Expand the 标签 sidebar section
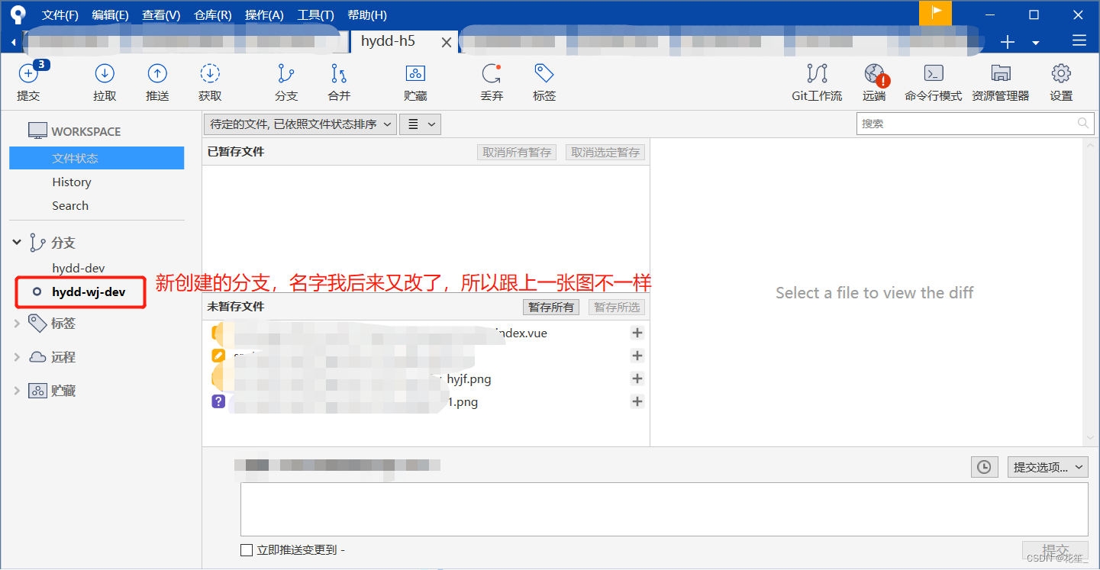1100x570 pixels. [x=17, y=324]
